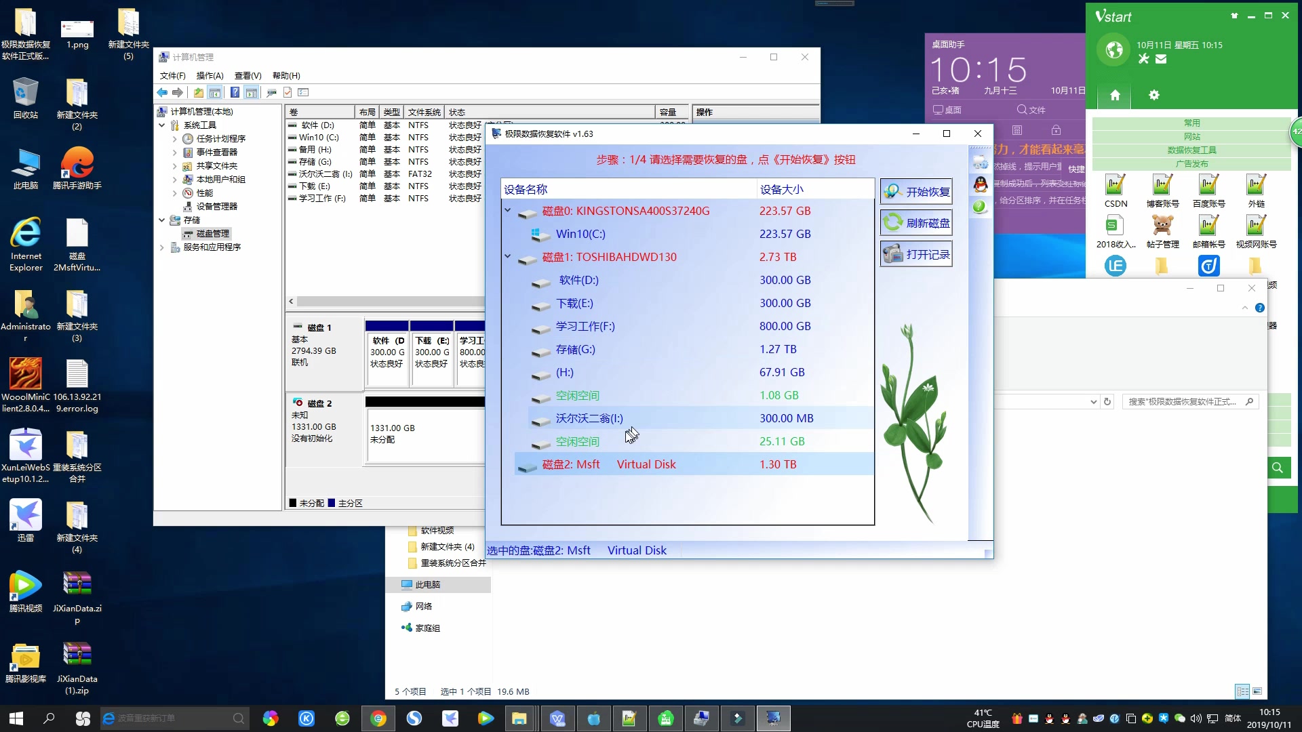
Task: Click the forward arrow in Computer Management toolbar
Action: [178, 92]
